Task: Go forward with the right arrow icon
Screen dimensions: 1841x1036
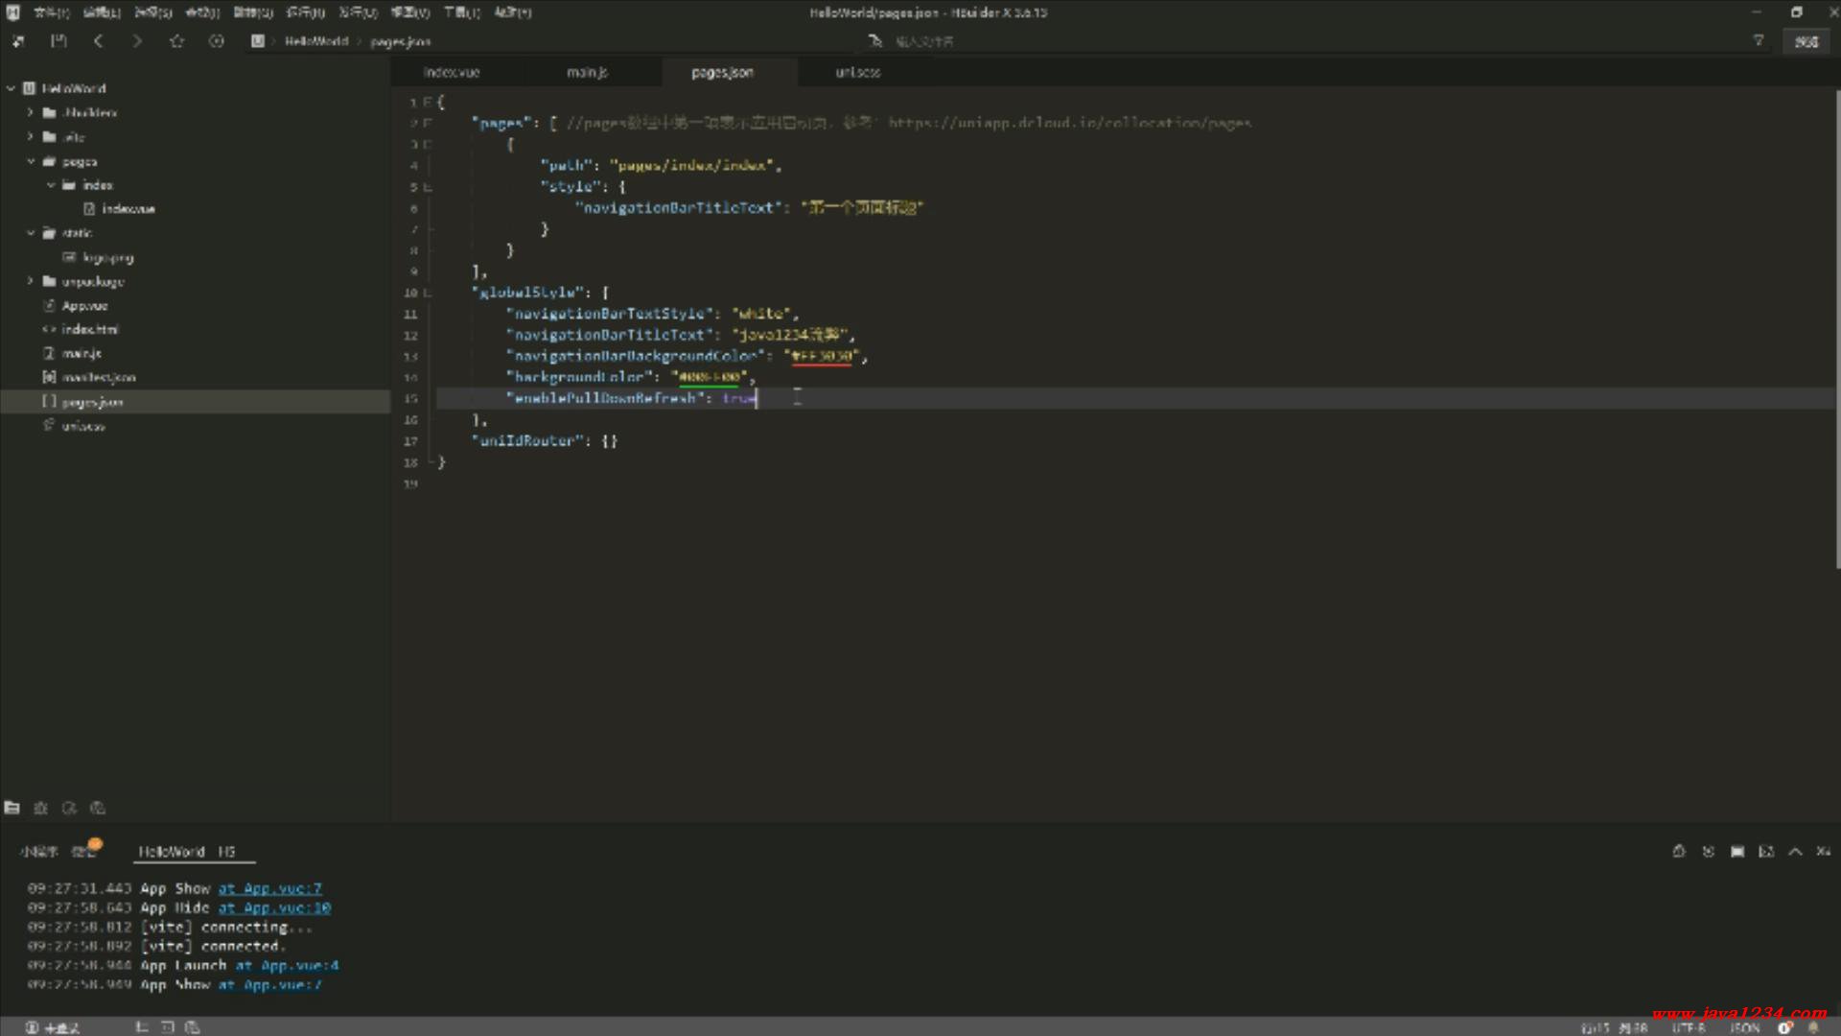Action: click(137, 41)
